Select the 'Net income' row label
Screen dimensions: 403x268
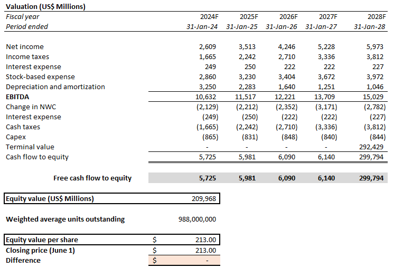click(25, 47)
